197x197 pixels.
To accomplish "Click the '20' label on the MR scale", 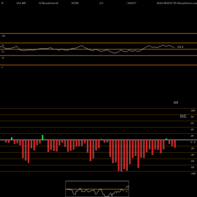I will [x=192, y=136].
